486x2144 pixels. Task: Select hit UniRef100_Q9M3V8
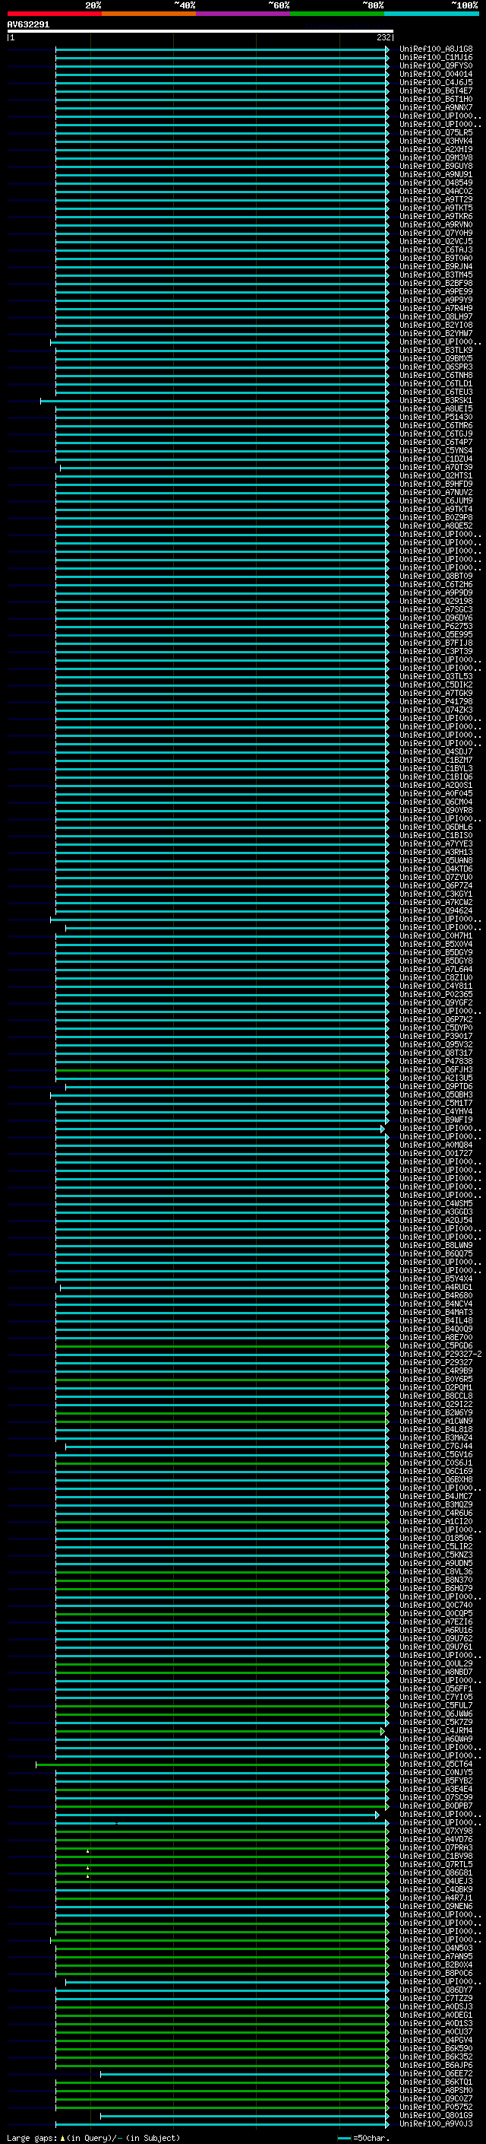point(435,157)
